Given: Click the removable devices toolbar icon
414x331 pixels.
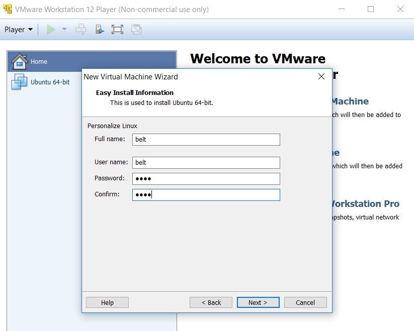Looking at the screenshot, I should tap(99, 29).
